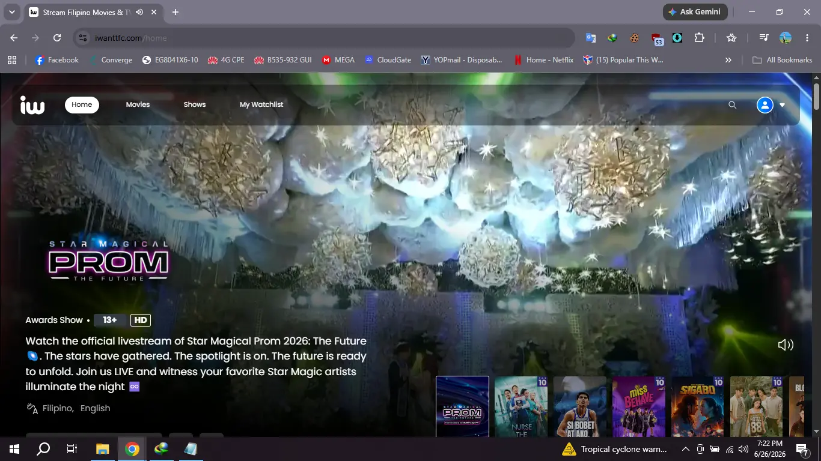
Task: Open a new browser tab
Action: tap(175, 12)
